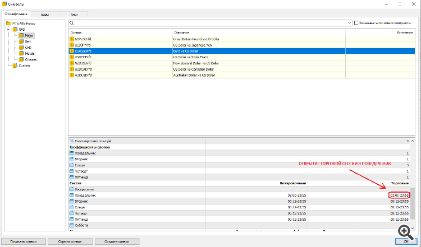Click the USDJPYrfd symbol icon
The height and width of the screenshot is (247, 421).
(x=72, y=45)
